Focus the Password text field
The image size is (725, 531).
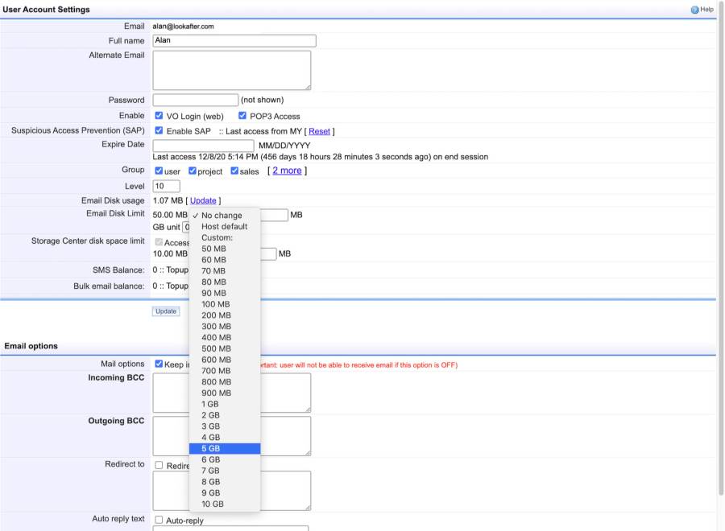[195, 100]
